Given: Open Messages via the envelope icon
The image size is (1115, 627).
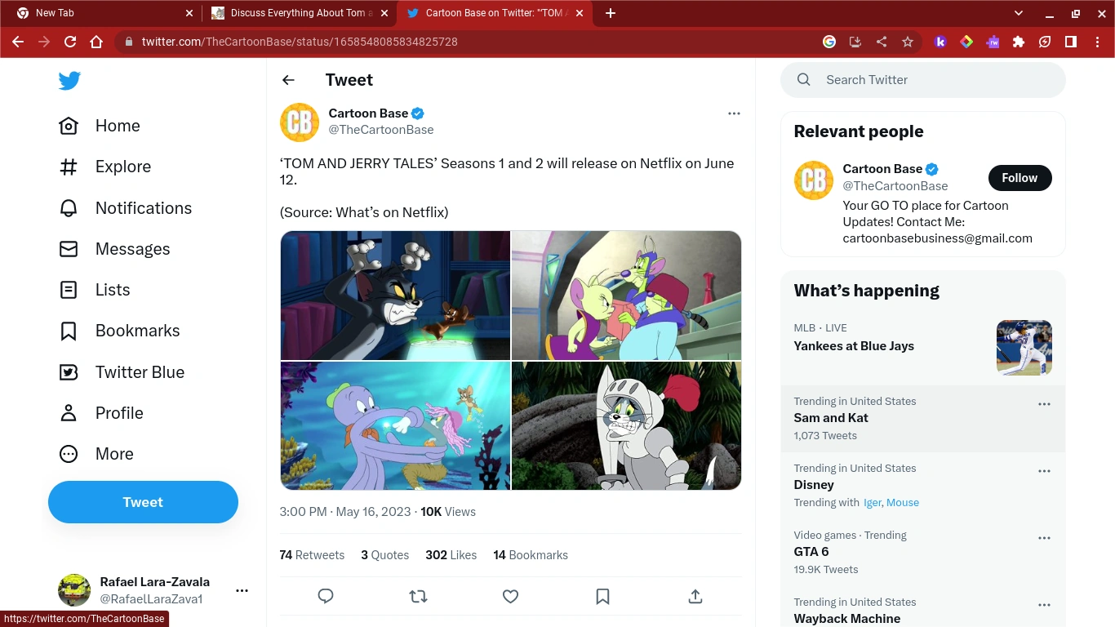Looking at the screenshot, I should coord(69,248).
